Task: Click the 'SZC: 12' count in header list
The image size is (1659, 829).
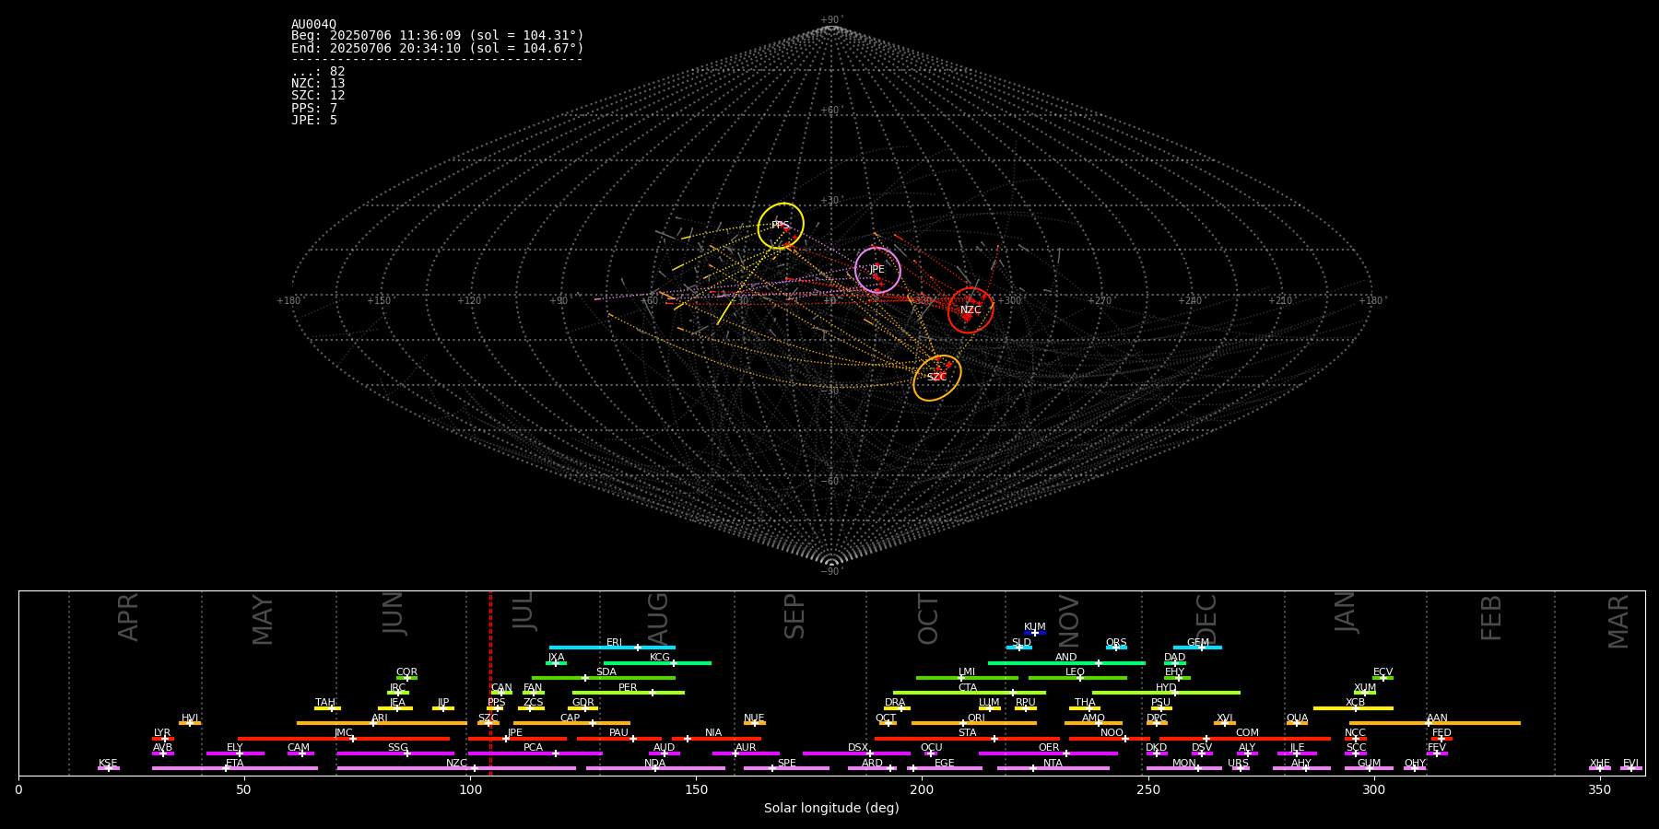Action: click(x=318, y=96)
